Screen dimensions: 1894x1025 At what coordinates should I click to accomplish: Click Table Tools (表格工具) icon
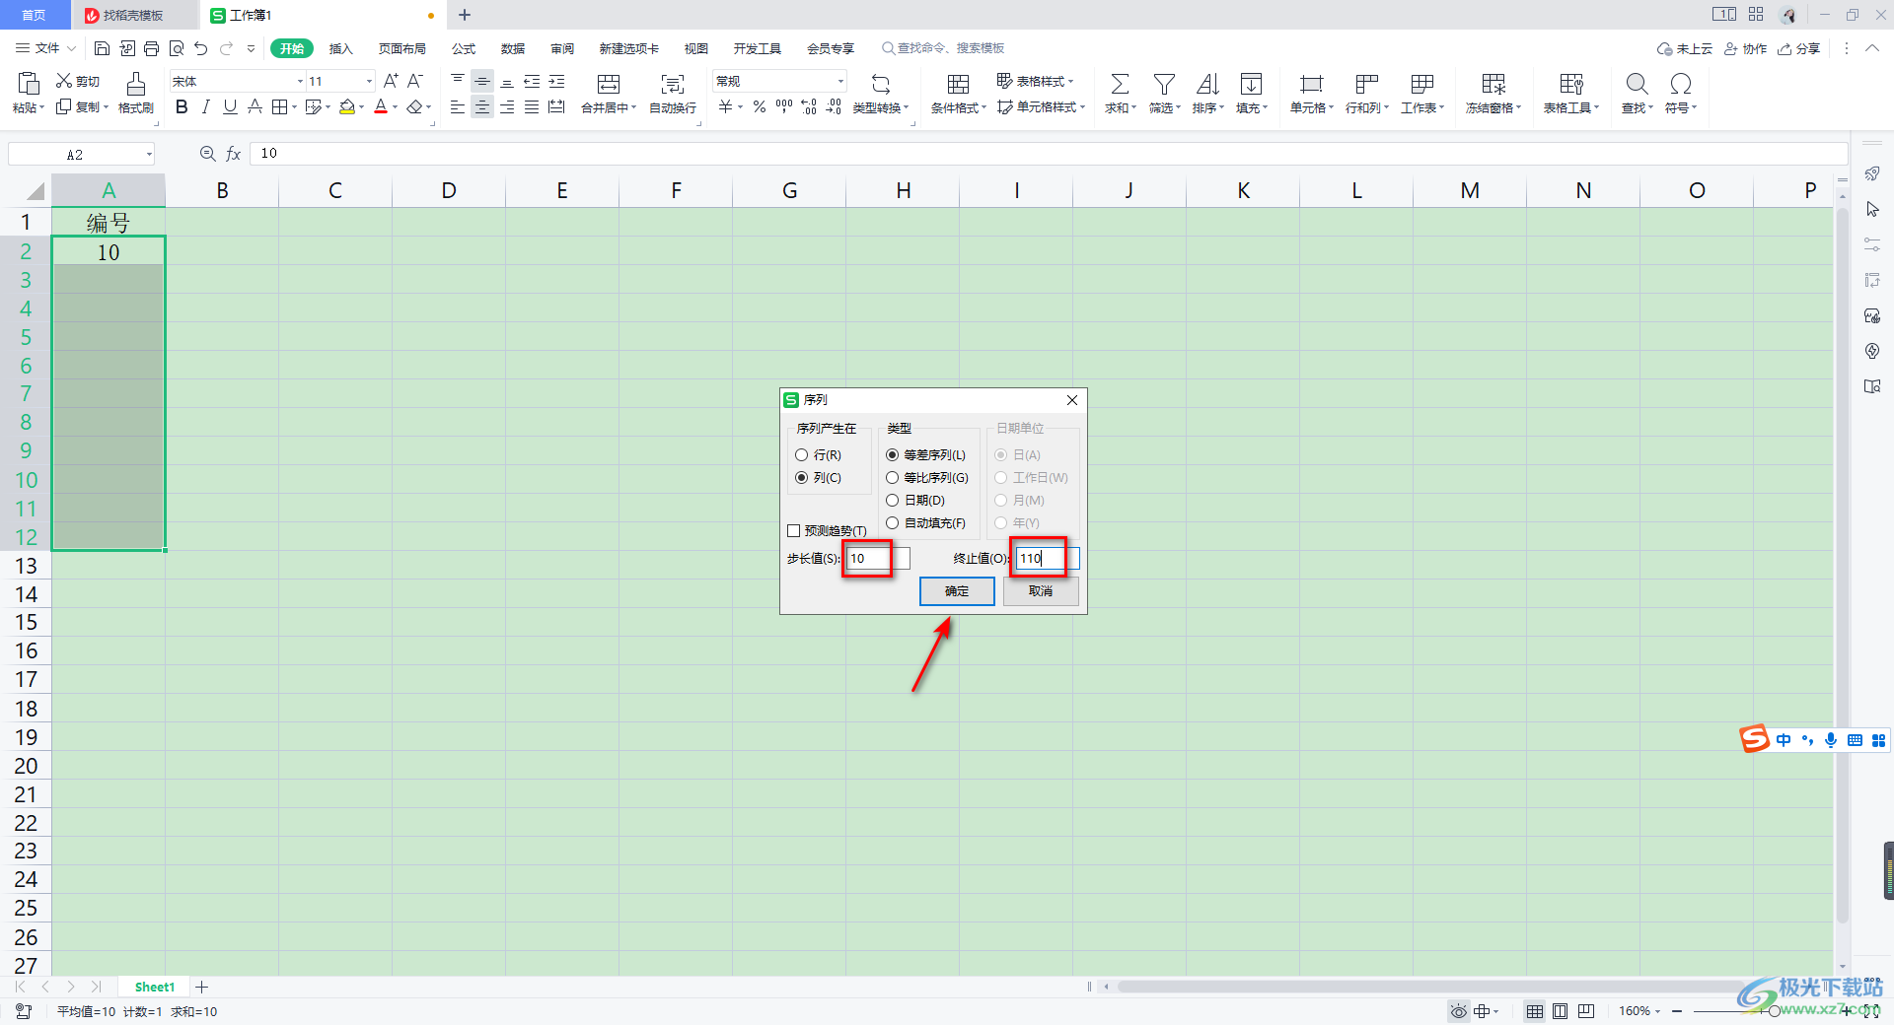pyautogui.click(x=1571, y=84)
